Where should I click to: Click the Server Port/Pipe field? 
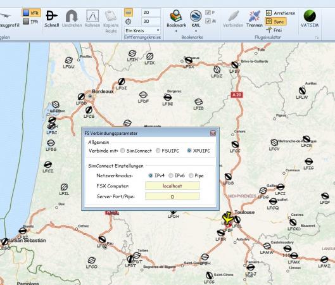coord(172,196)
